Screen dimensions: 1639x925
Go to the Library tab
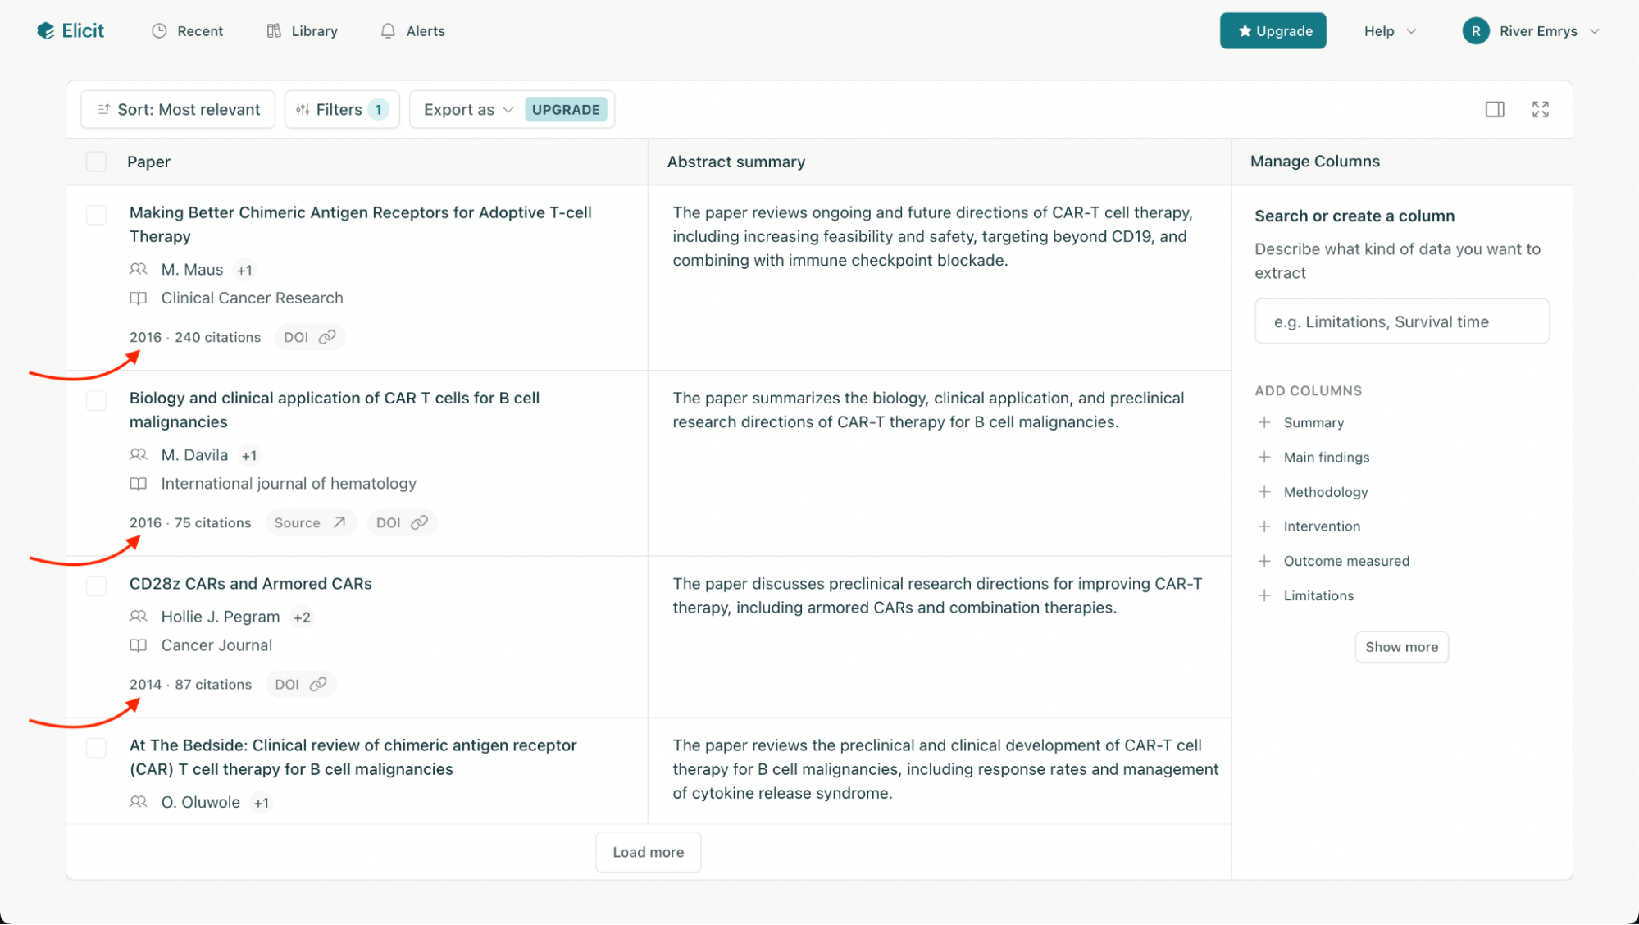(302, 31)
